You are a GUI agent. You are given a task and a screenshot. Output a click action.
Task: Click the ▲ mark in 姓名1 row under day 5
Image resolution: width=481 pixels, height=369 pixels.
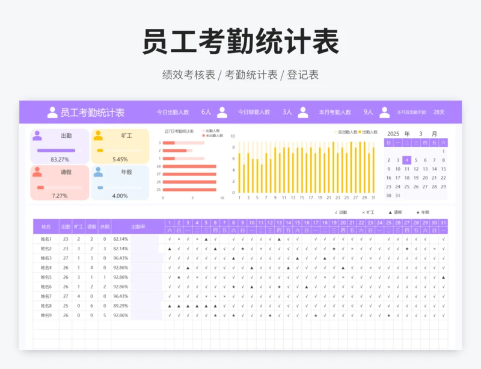pos(206,239)
